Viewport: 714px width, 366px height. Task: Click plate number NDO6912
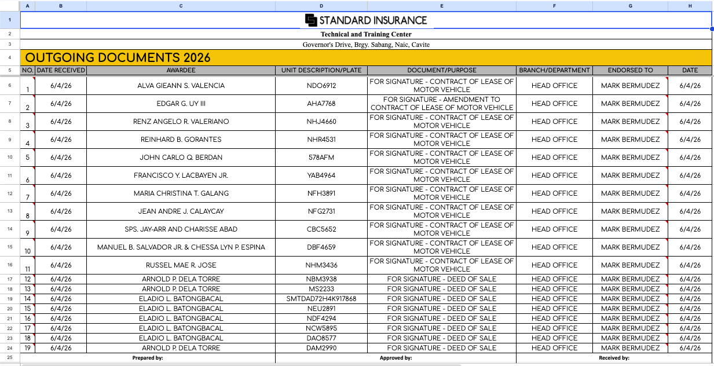pyautogui.click(x=321, y=86)
